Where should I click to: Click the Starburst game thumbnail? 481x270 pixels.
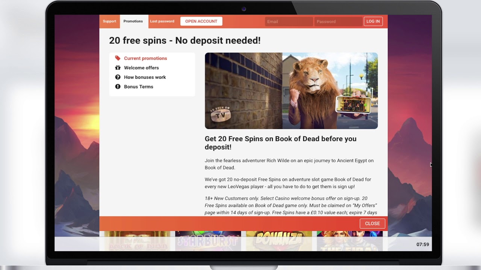click(208, 241)
